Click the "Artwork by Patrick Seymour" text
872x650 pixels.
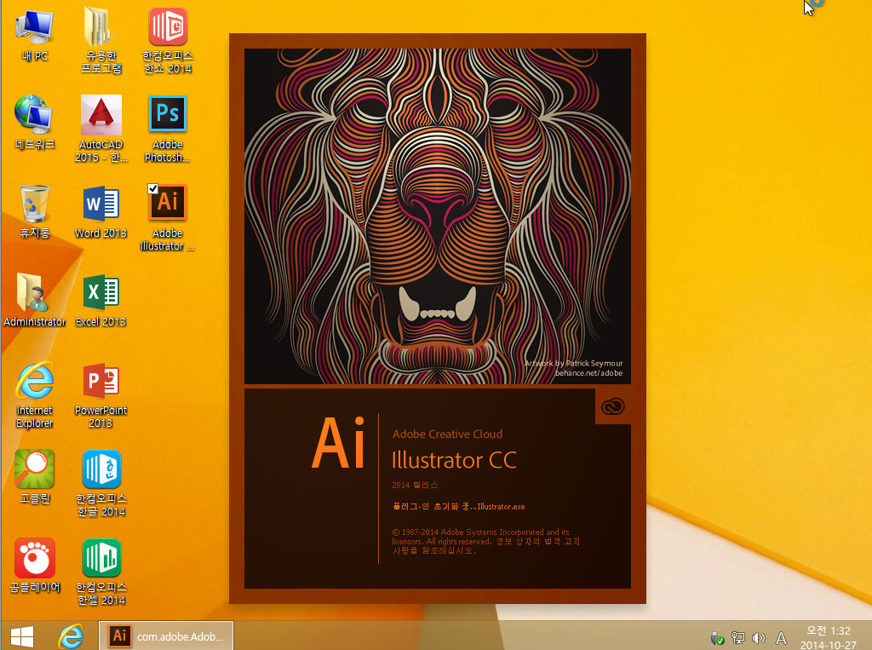[573, 363]
